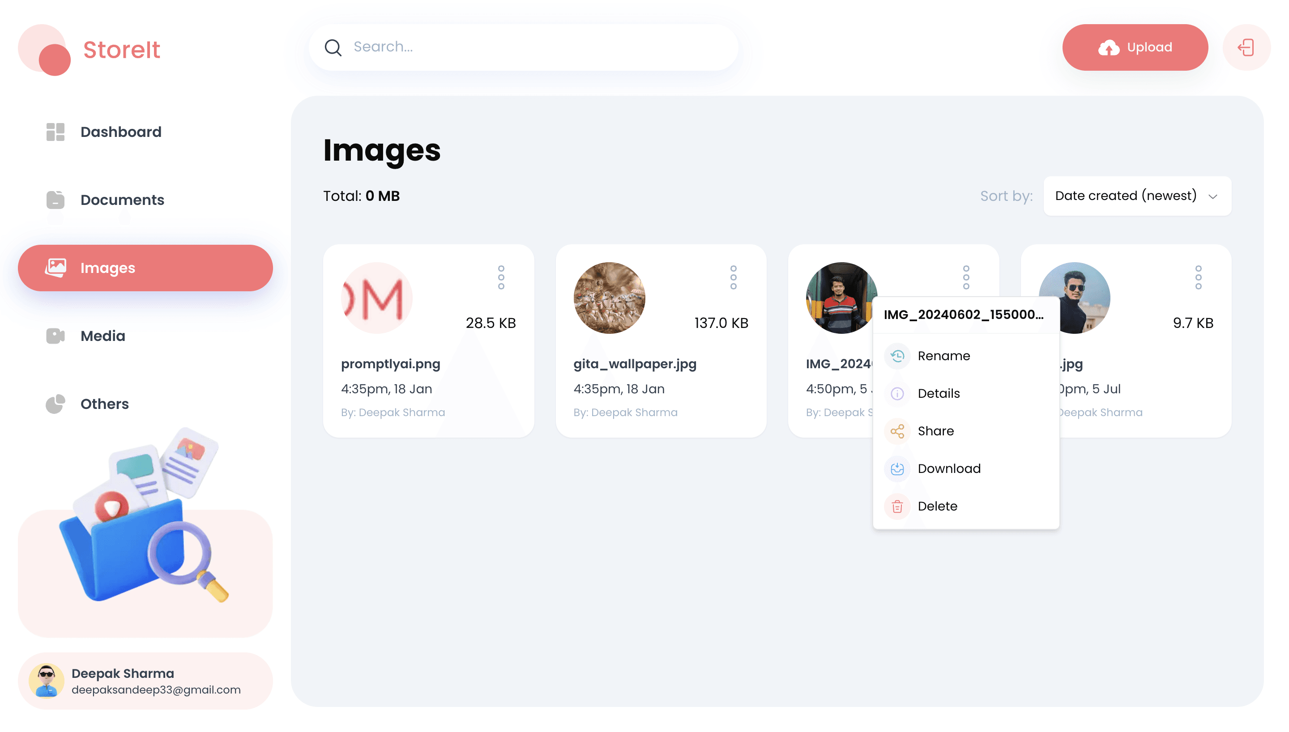Select Download in the file actions menu
Viewport: 1289px width, 732px height.
click(949, 468)
